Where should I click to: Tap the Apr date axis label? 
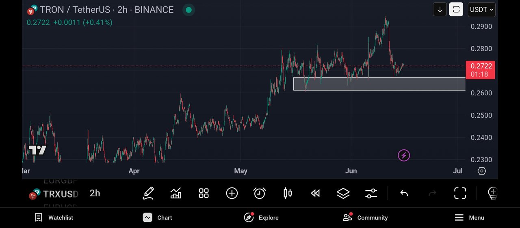click(134, 171)
